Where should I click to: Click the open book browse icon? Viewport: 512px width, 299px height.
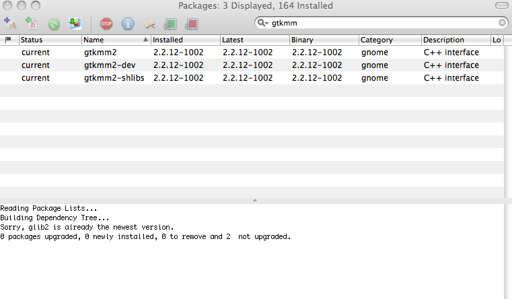pyautogui.click(x=149, y=24)
